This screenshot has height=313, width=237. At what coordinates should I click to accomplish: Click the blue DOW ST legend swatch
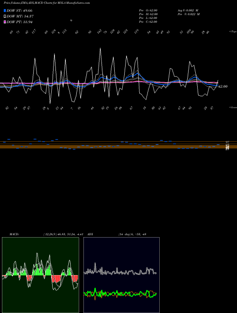(x=5, y=10)
